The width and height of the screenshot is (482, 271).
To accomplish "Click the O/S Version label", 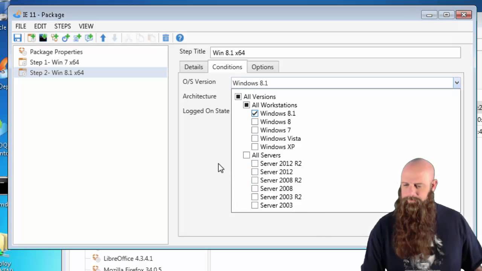I will 199,82.
